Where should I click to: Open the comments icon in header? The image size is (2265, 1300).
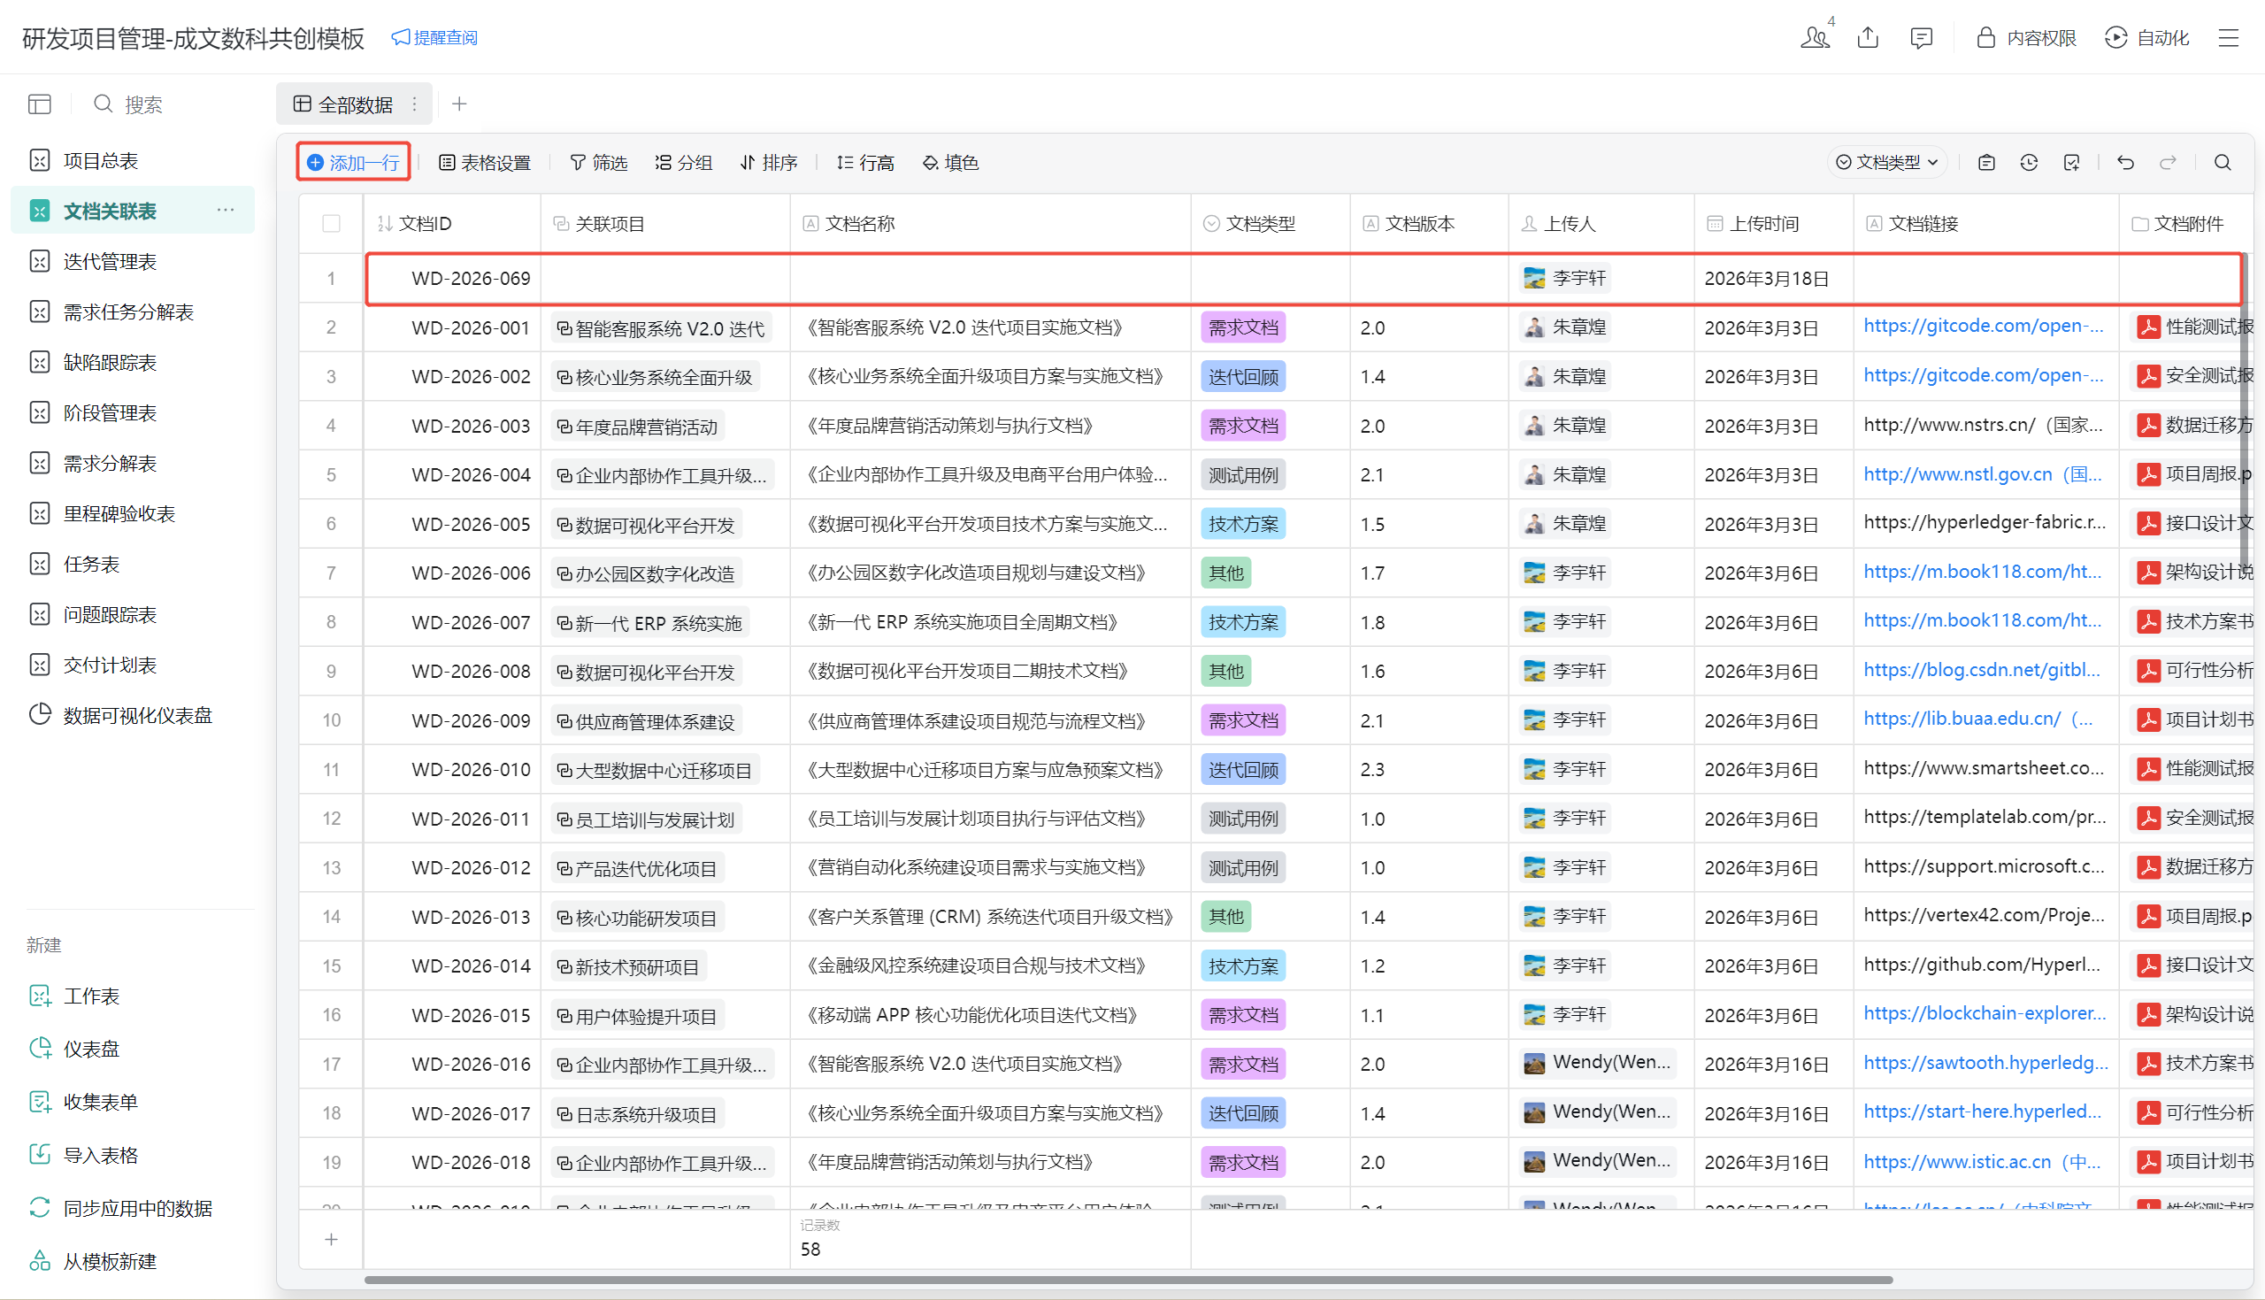(1921, 37)
